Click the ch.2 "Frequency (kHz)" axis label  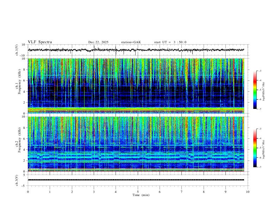pos(19,140)
